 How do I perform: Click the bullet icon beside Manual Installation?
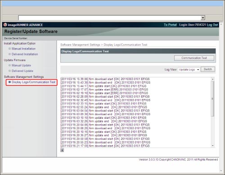point(10,49)
